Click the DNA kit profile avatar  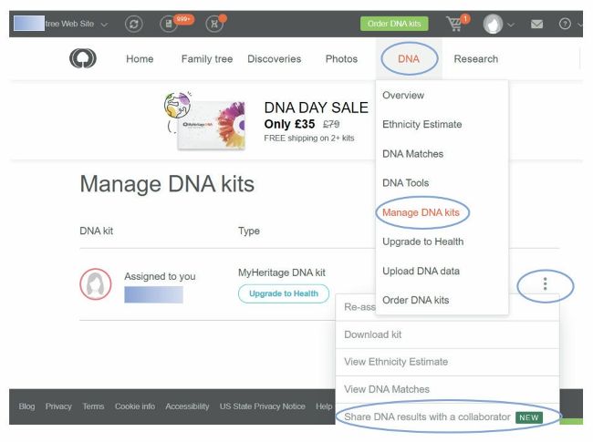[x=95, y=284]
